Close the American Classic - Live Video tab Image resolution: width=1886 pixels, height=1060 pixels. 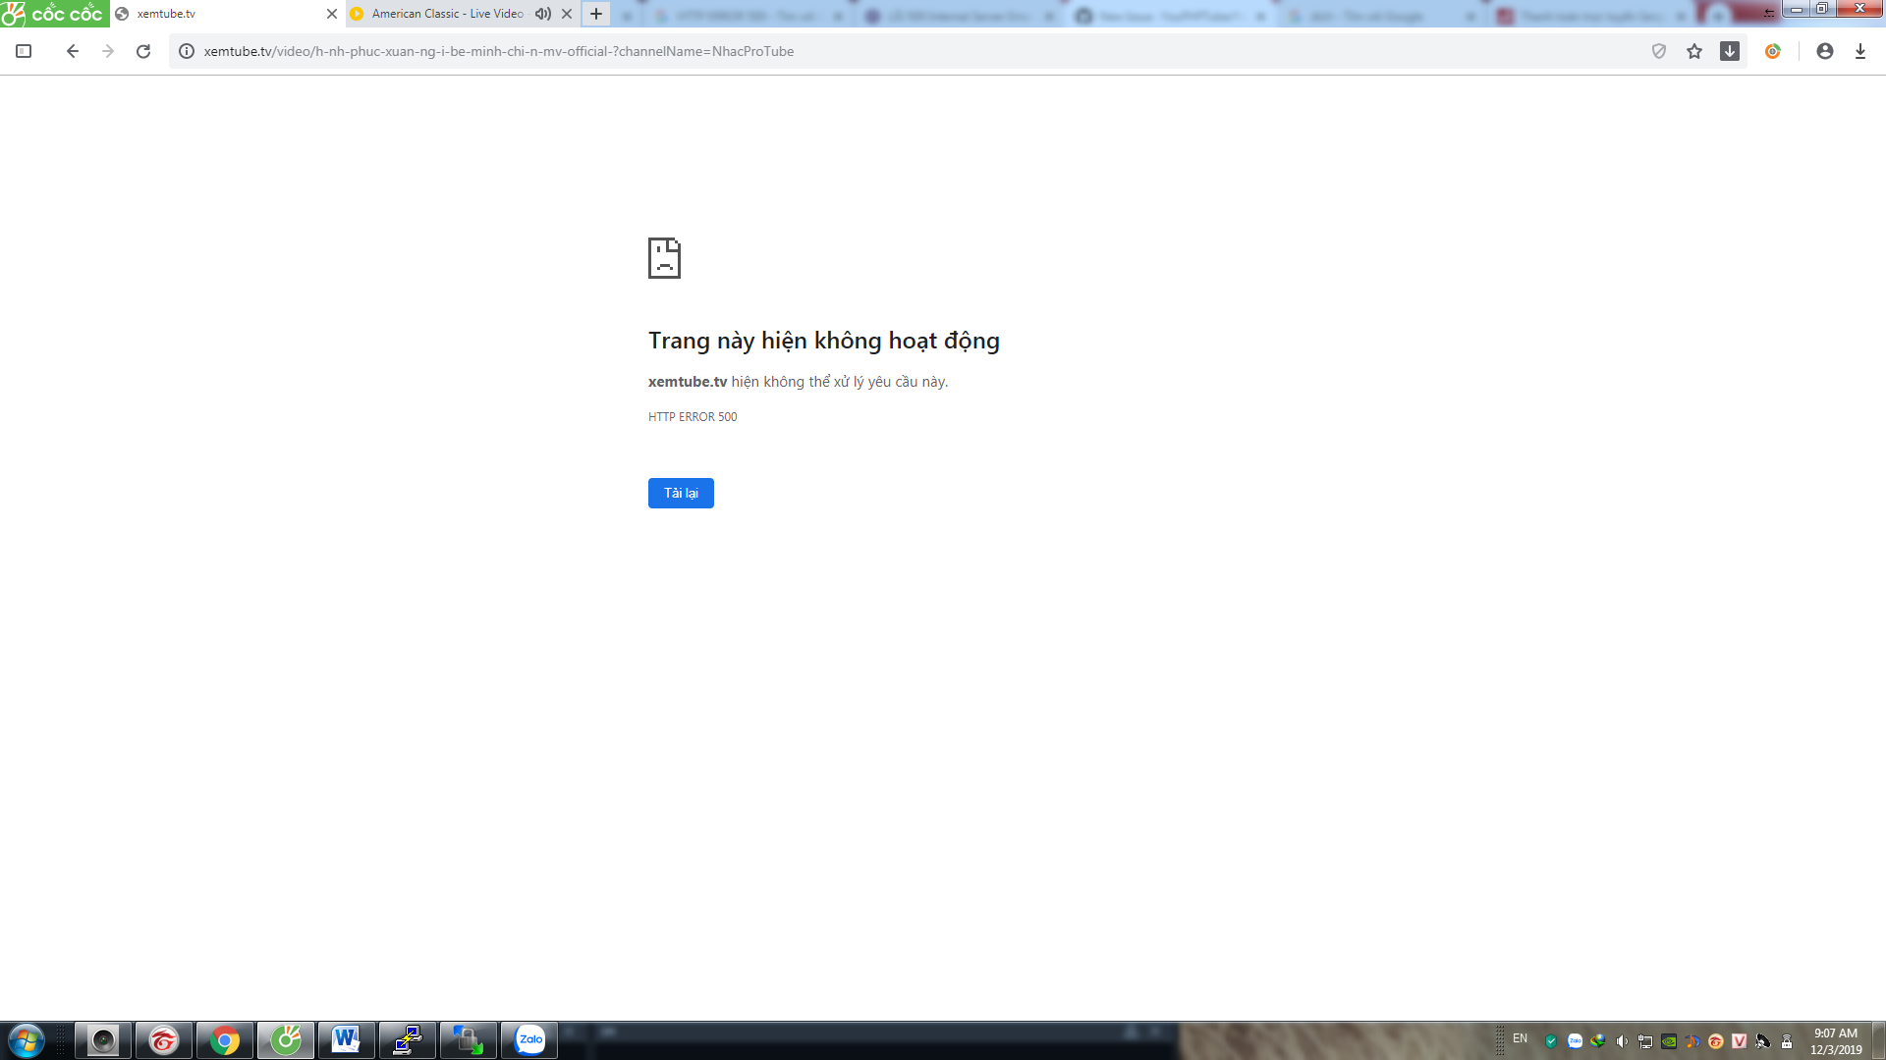point(567,14)
